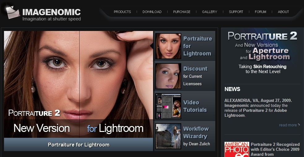304x157 pixels.
Task: Open the Products menu
Action: click(x=122, y=12)
